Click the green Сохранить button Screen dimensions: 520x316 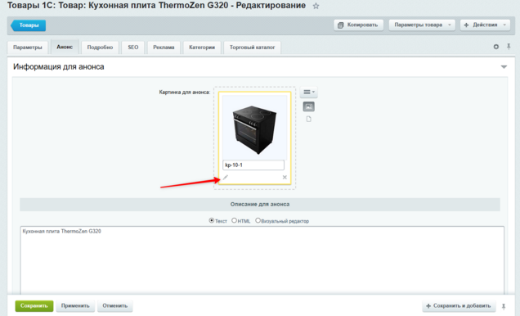[x=34, y=305]
